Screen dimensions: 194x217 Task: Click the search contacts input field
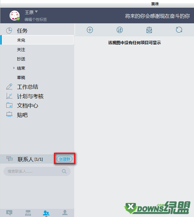[x=37, y=171]
